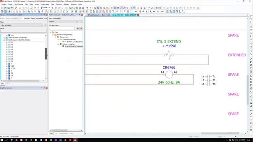Open the Demo field-based filter dropdown

[x=77, y=22]
